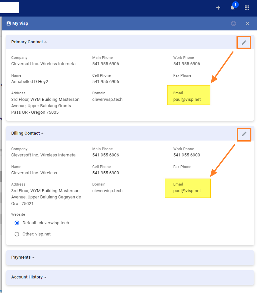Click Billing name Cleversoft Inc. Wireless

click(34, 173)
